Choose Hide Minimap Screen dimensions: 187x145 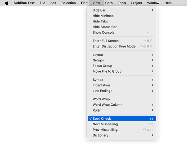point(122,16)
